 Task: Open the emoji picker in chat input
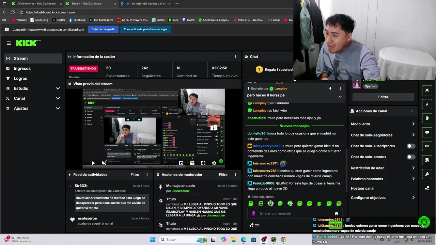[337, 214]
